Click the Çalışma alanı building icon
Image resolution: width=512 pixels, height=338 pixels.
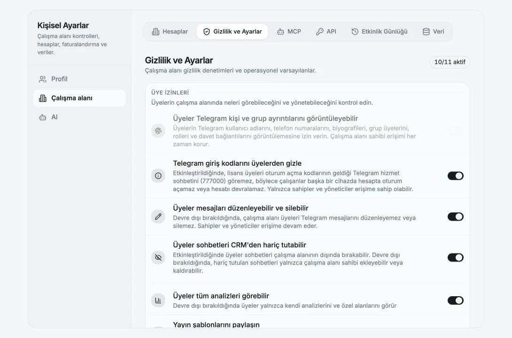43,98
